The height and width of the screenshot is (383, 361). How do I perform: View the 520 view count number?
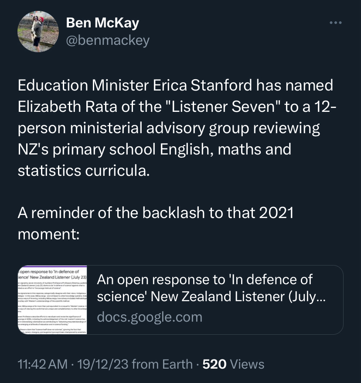(215, 364)
